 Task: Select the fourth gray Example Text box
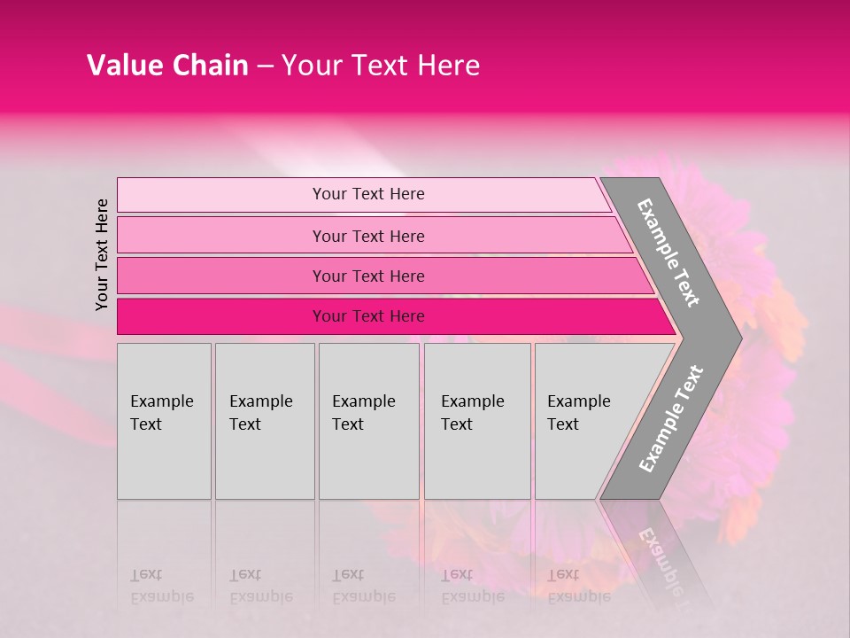point(476,421)
